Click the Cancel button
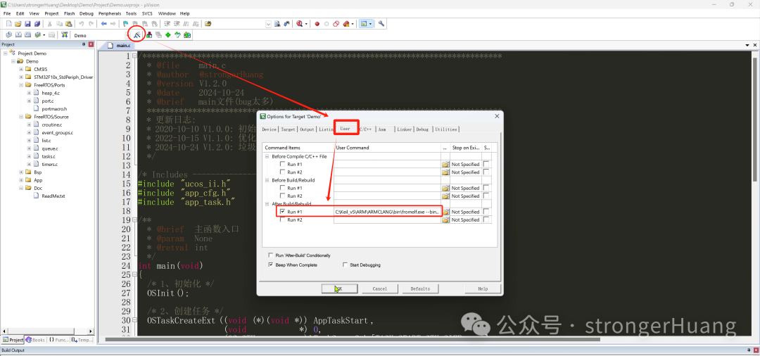 point(379,288)
